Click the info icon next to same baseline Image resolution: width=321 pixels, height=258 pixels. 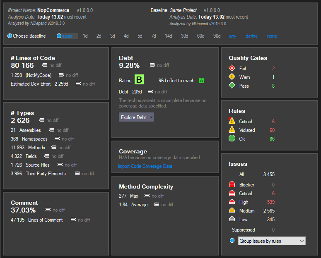(59, 36)
